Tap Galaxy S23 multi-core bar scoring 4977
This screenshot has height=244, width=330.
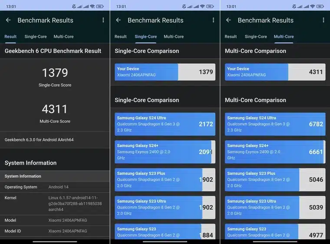(275, 231)
